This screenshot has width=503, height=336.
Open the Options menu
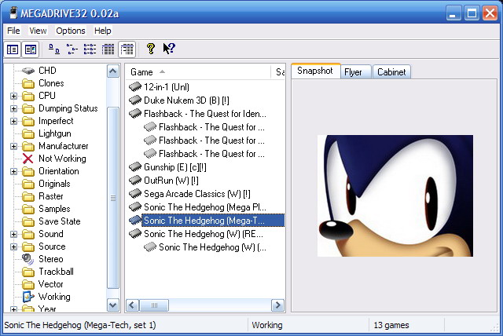[x=71, y=31]
